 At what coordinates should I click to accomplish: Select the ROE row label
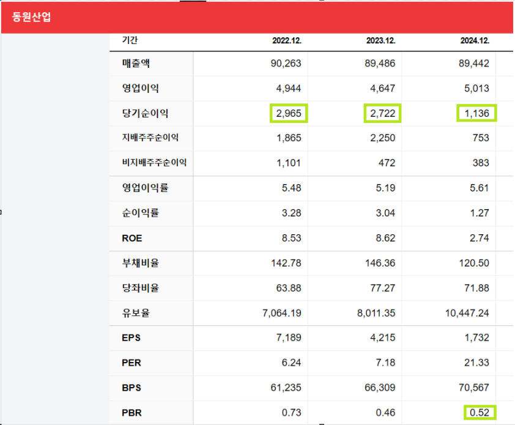(132, 238)
